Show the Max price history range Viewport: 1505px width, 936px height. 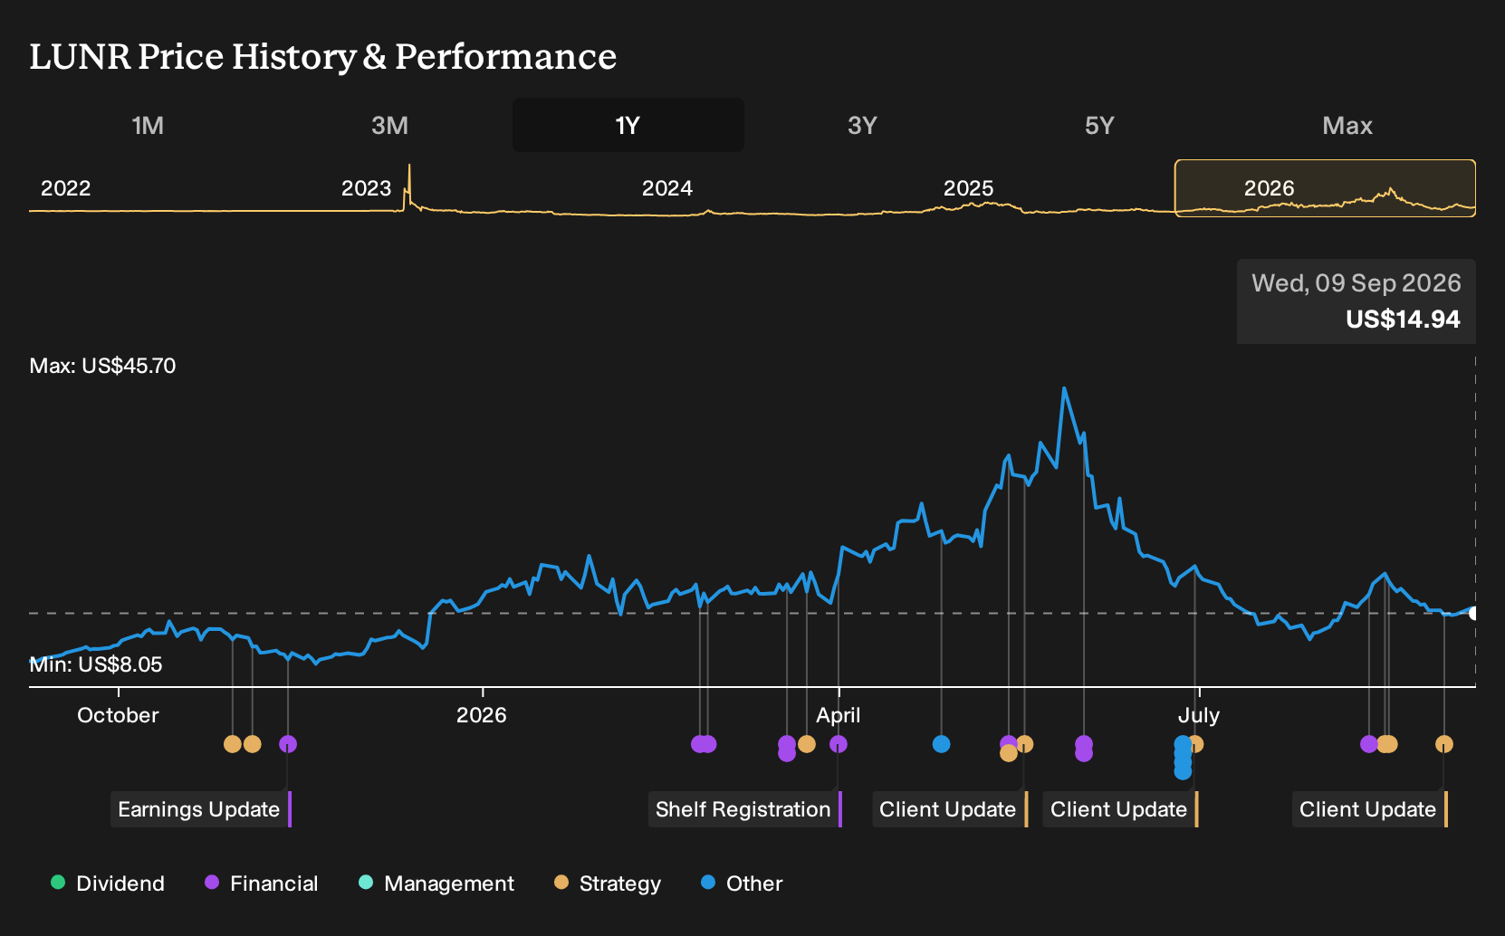point(1347,125)
